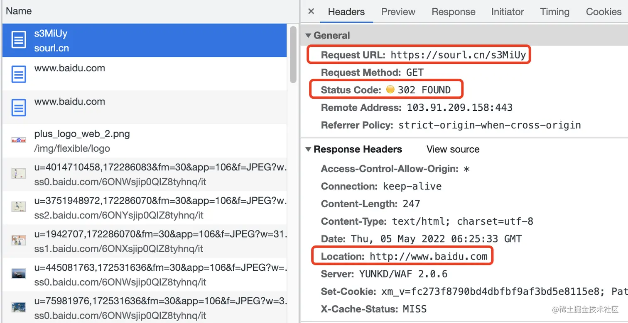The image size is (628, 323).
Task: Click the Baidu logo thumbnail of plus_logo_web_2.png
Action: click(19, 140)
